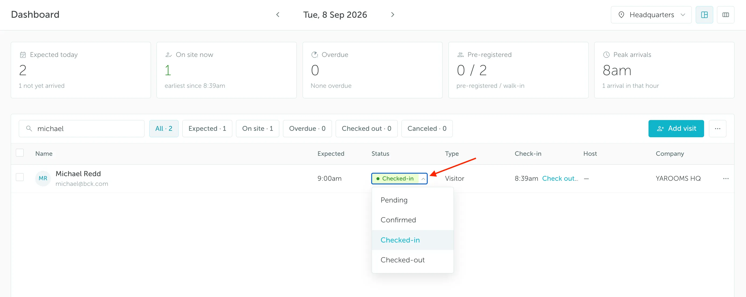Choose Checked-in status option
This screenshot has height=297, width=746.
412,240
